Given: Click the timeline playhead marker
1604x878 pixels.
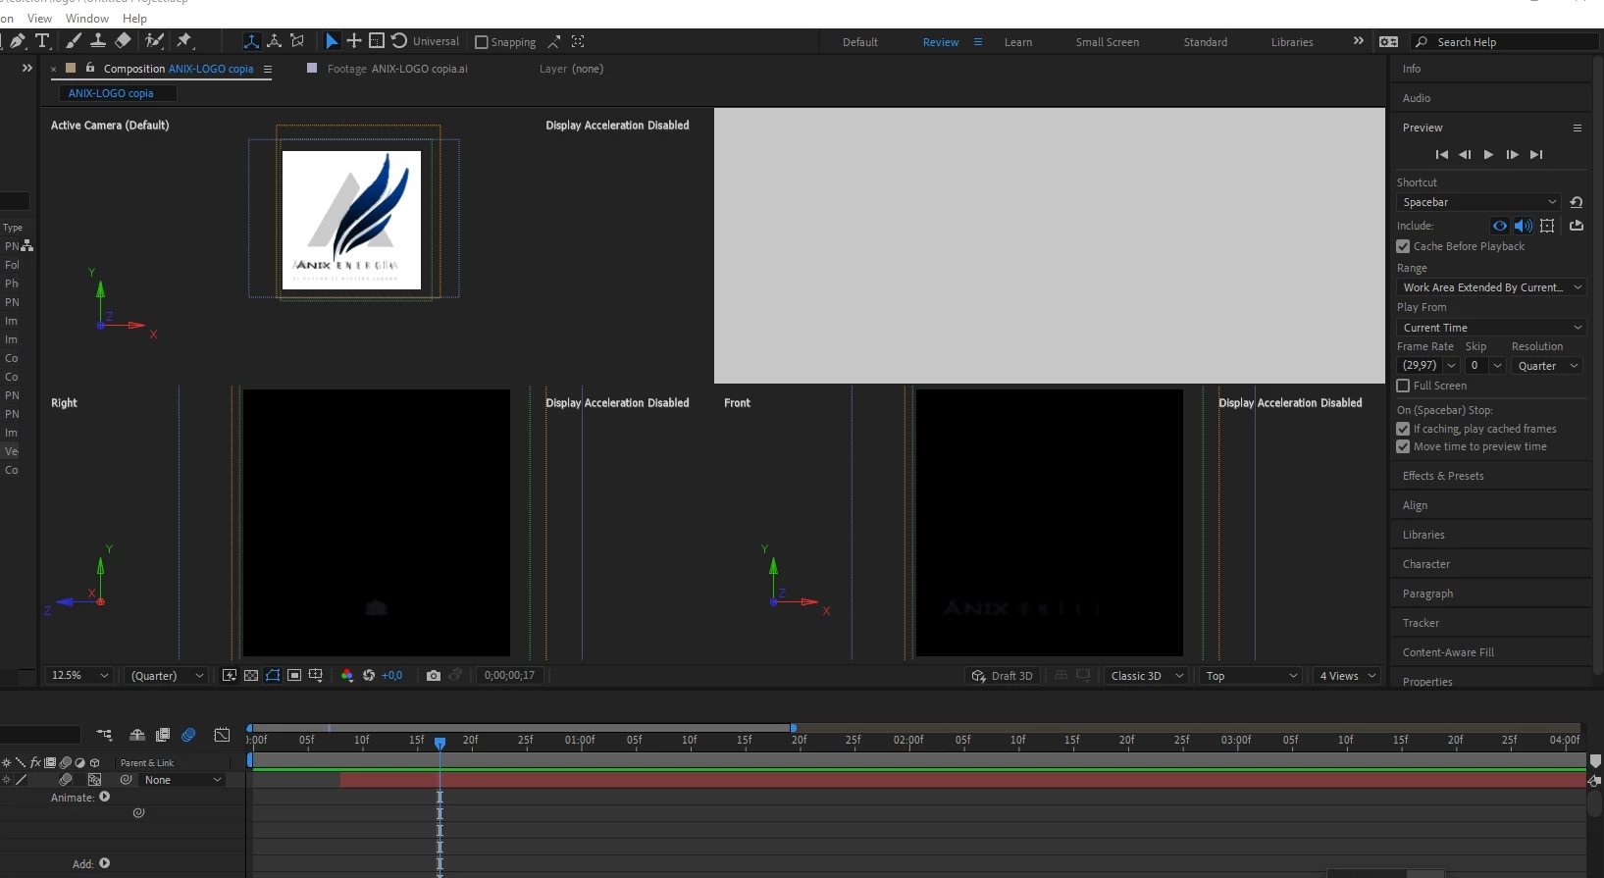Looking at the screenshot, I should 440,743.
